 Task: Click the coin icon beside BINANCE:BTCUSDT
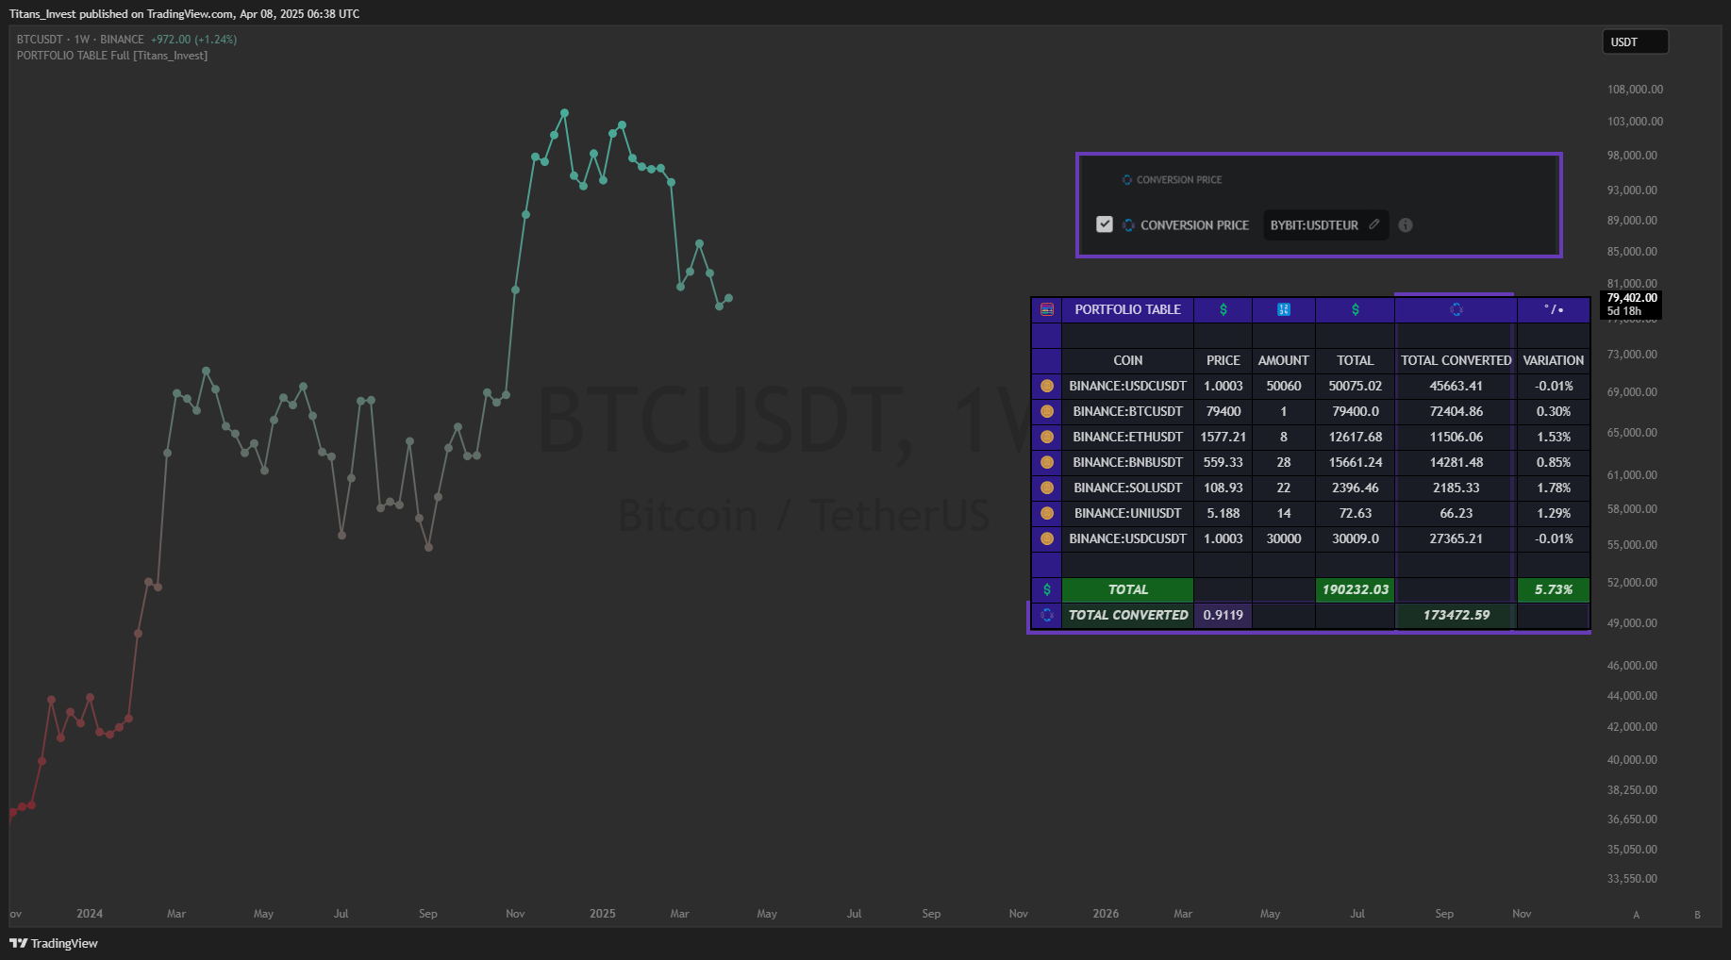[x=1047, y=411]
